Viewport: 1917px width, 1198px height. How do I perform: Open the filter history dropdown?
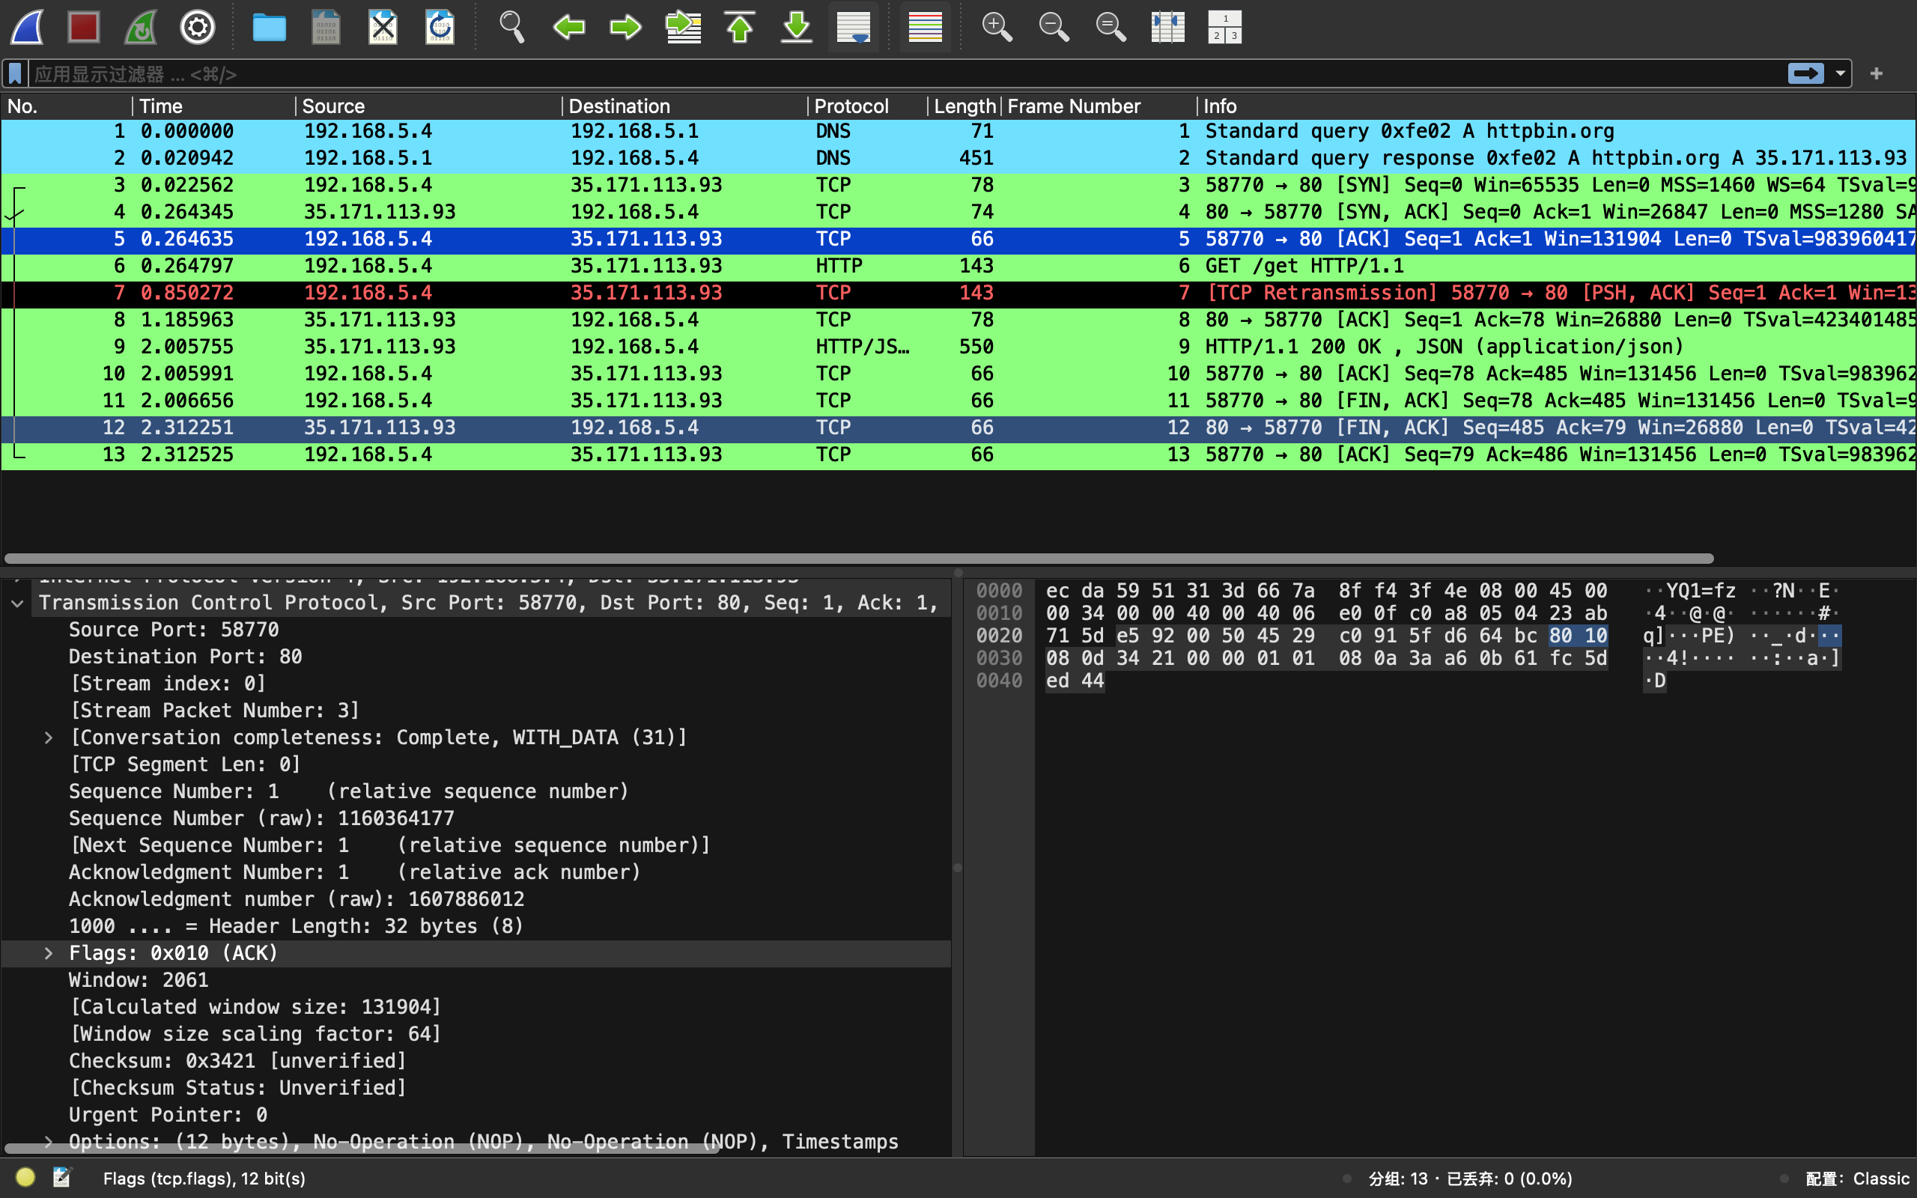1840,73
